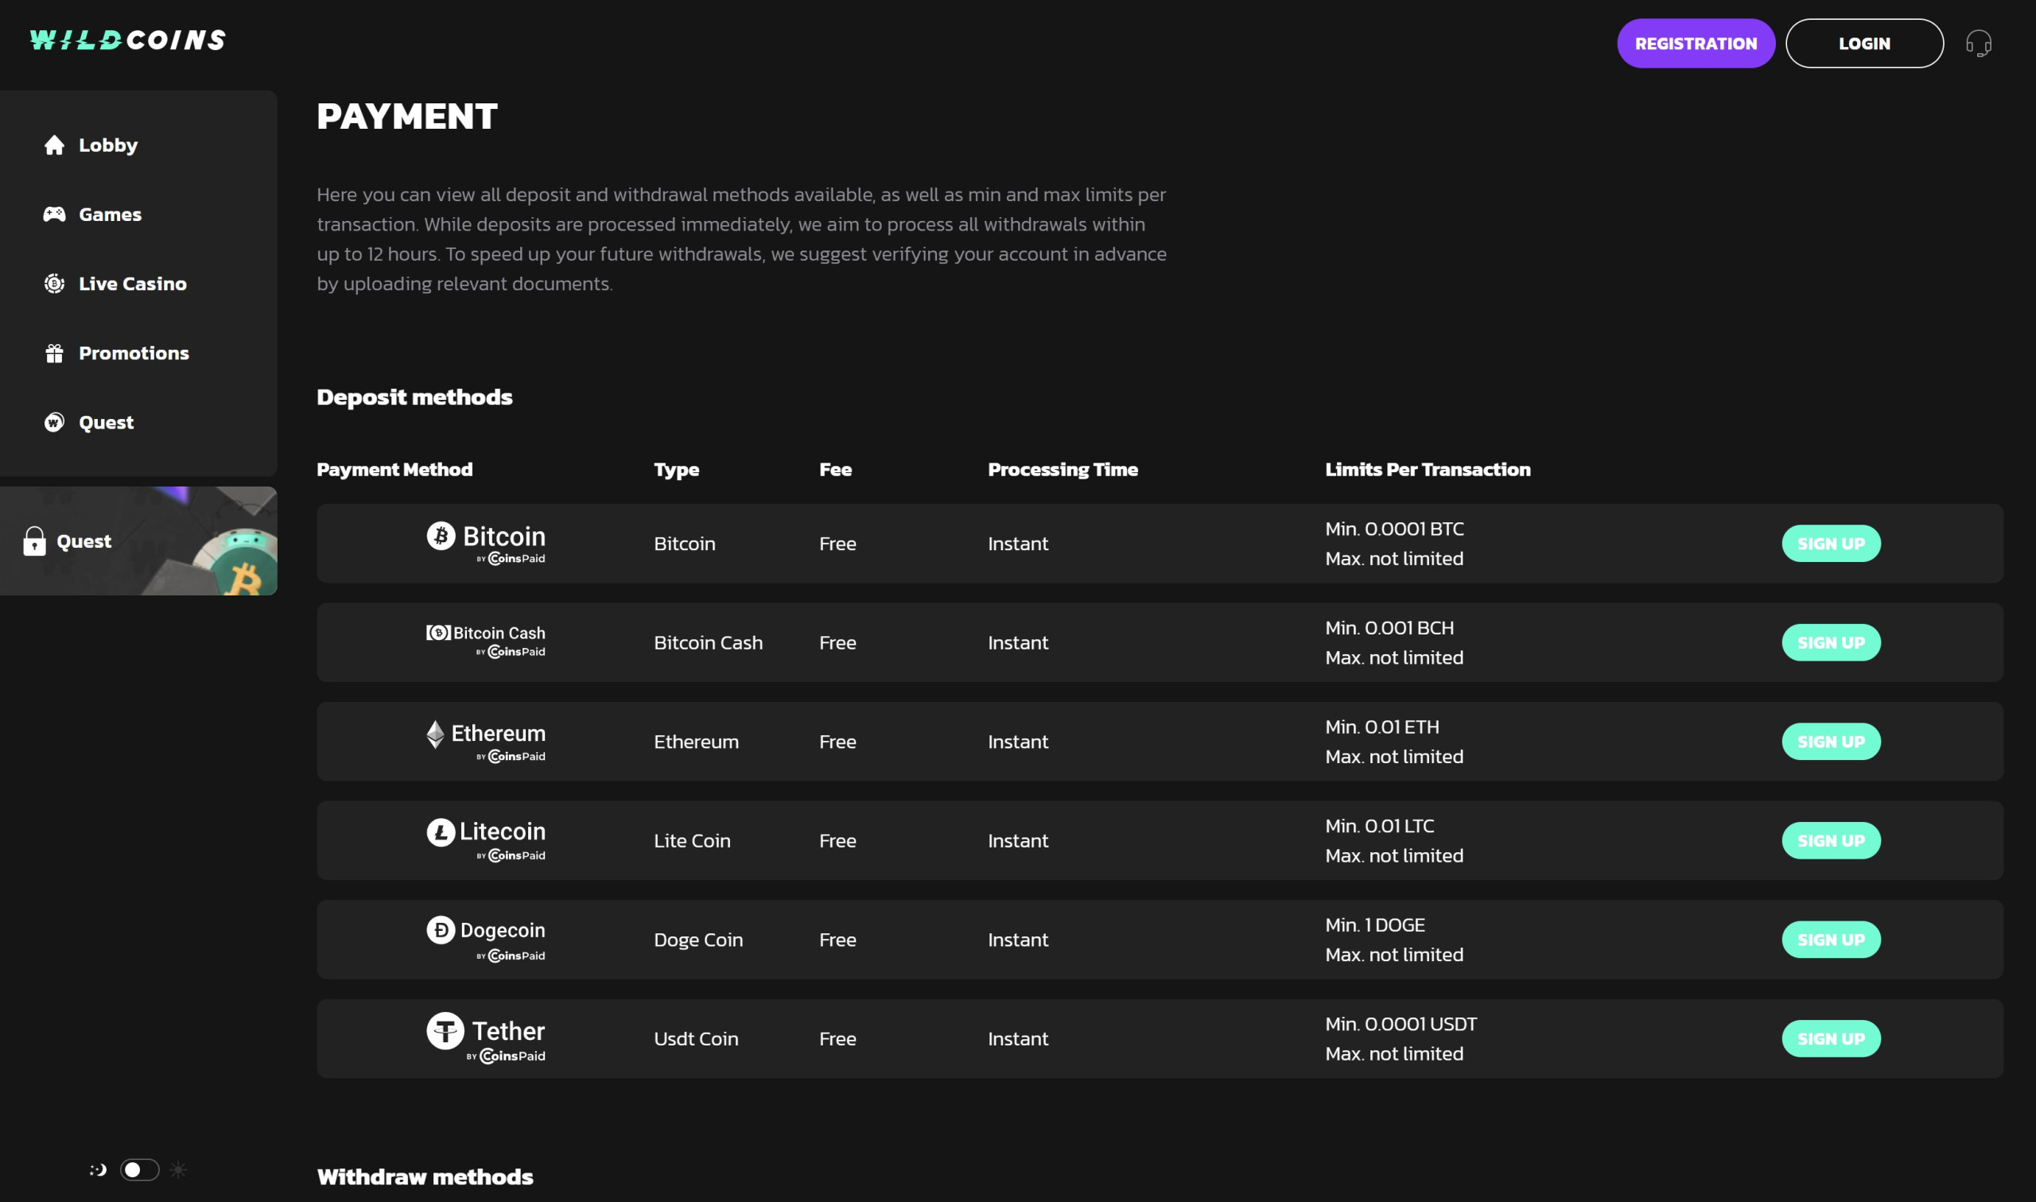The image size is (2036, 1202).
Task: Click the Promotions gift icon
Action: click(54, 353)
